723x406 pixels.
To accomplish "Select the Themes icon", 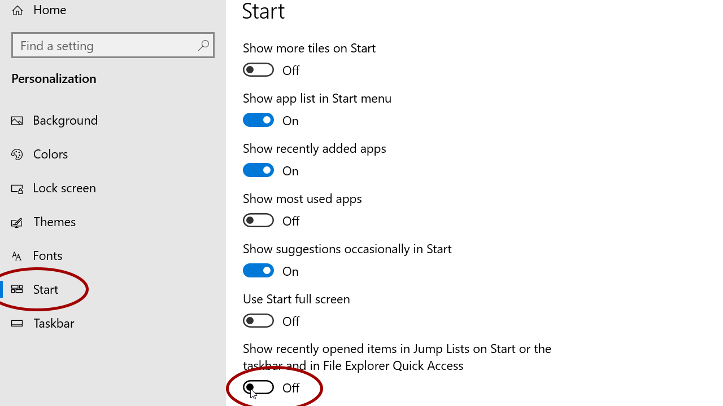I will click(x=16, y=221).
